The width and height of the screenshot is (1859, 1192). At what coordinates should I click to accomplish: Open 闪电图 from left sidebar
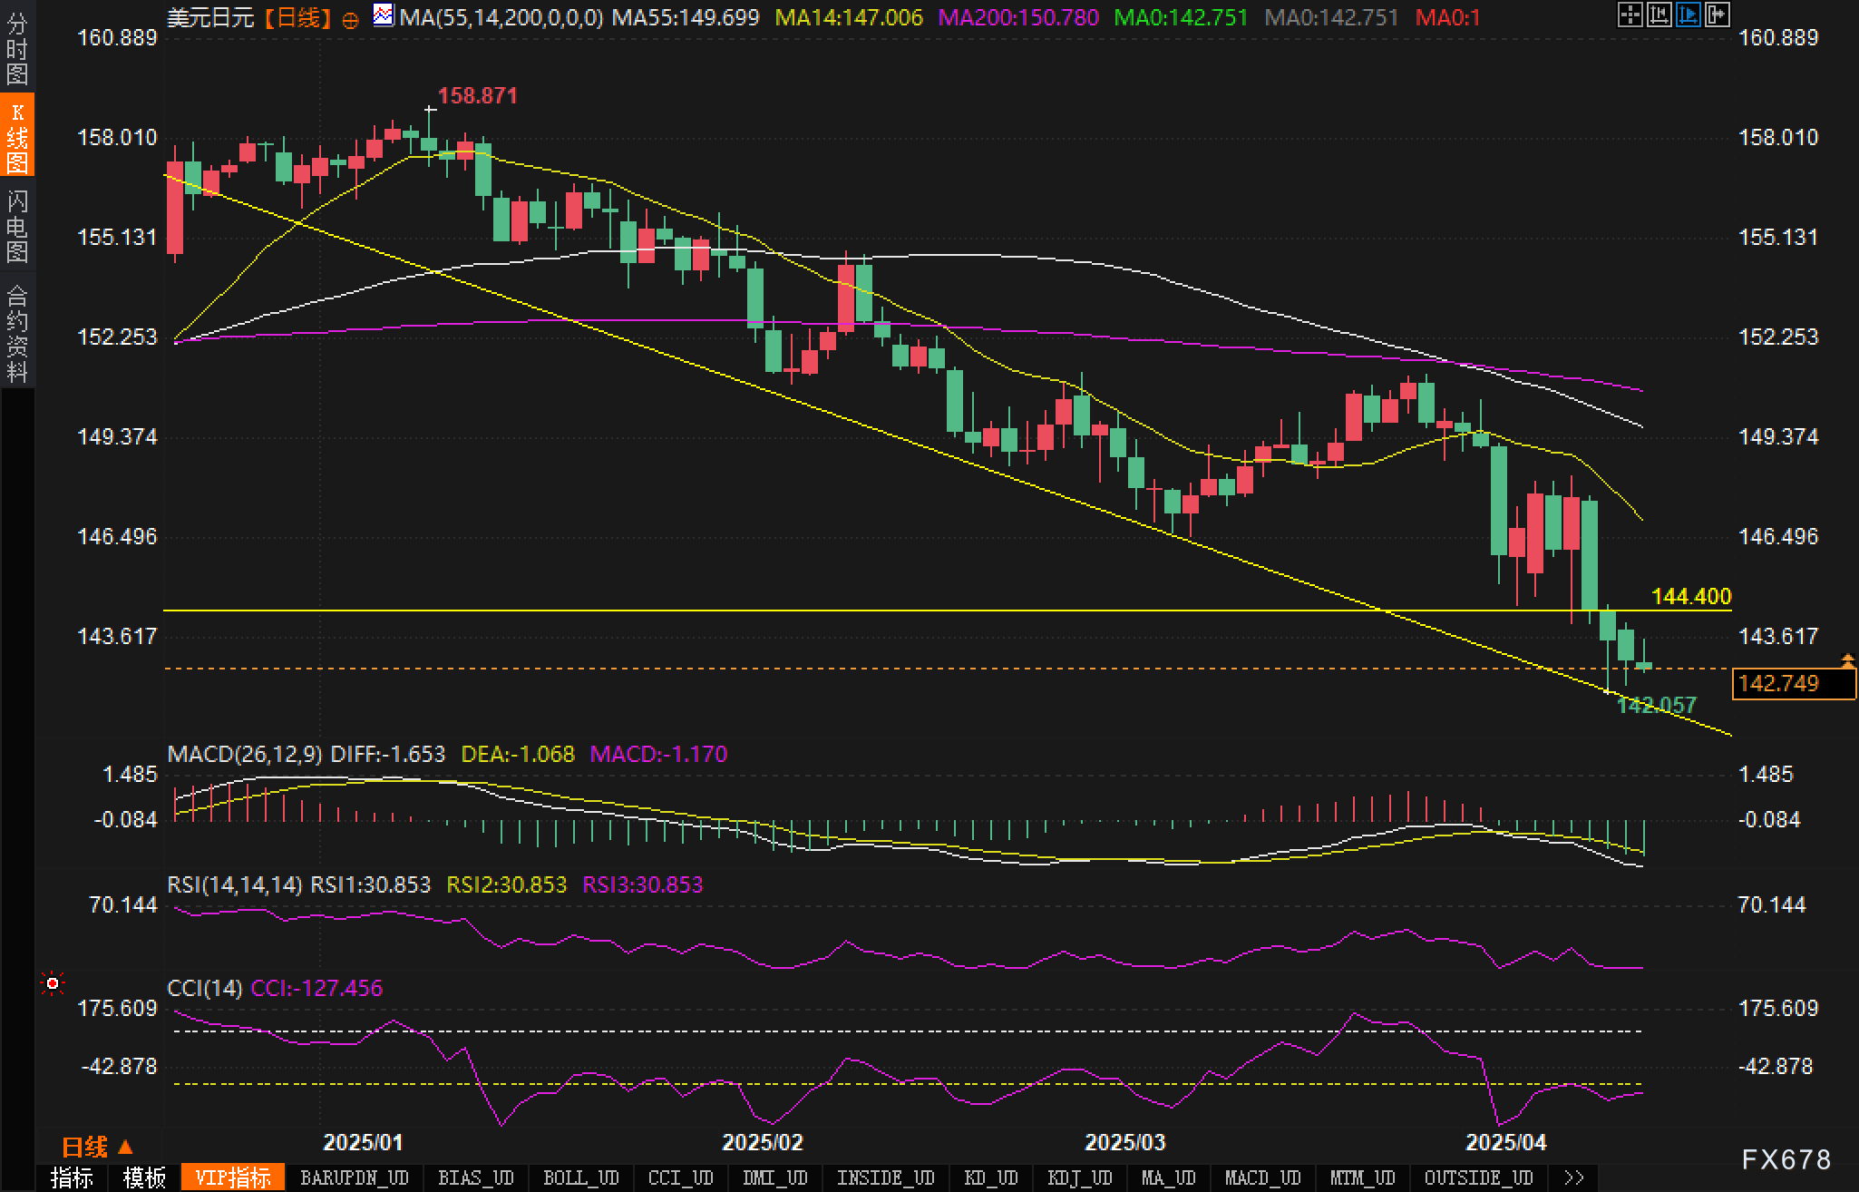pos(16,227)
